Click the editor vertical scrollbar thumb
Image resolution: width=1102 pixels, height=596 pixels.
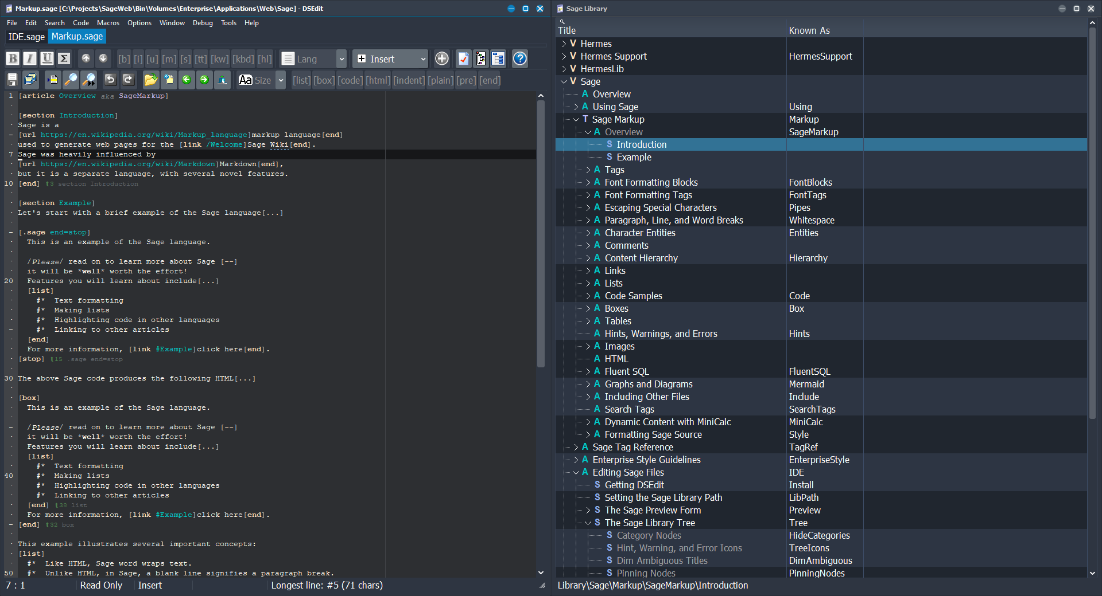[541, 234]
